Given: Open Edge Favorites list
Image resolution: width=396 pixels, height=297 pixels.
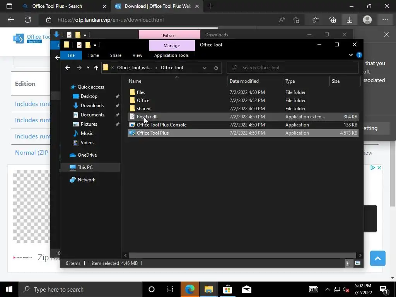Looking at the screenshot, I should [x=316, y=20].
